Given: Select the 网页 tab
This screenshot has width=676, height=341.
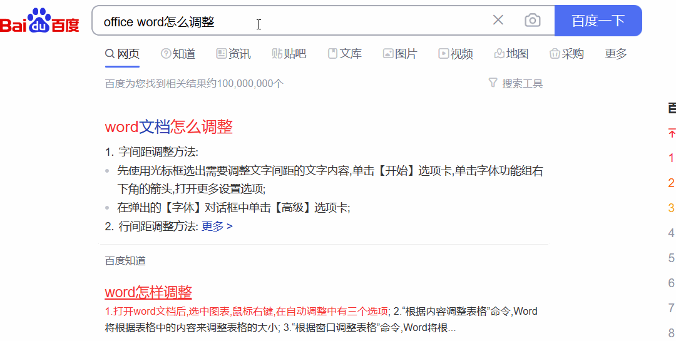Looking at the screenshot, I should pos(123,54).
